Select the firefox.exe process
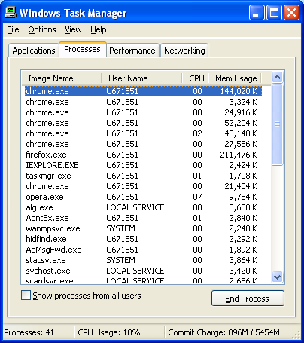This screenshot has width=304, height=343. 143,155
